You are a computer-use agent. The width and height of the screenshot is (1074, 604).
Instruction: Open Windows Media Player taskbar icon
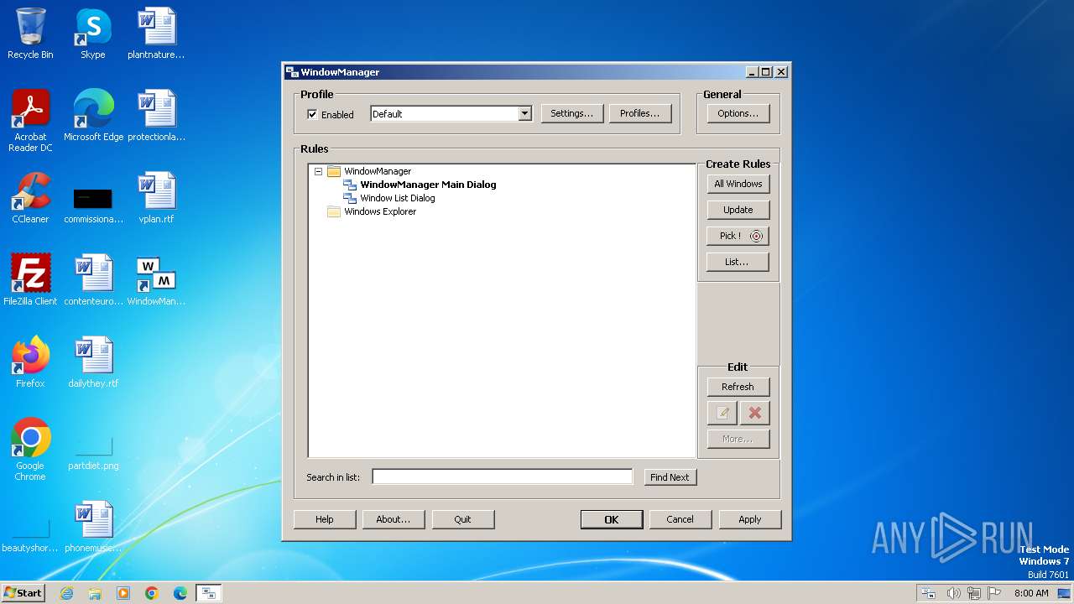[123, 593]
